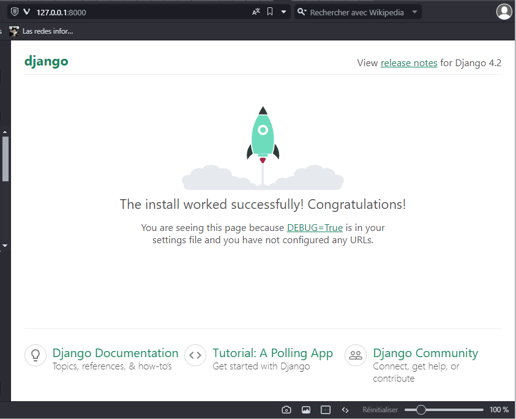Expand the address bar history dropdown arrow
This screenshot has width=516, height=419.
(x=283, y=12)
